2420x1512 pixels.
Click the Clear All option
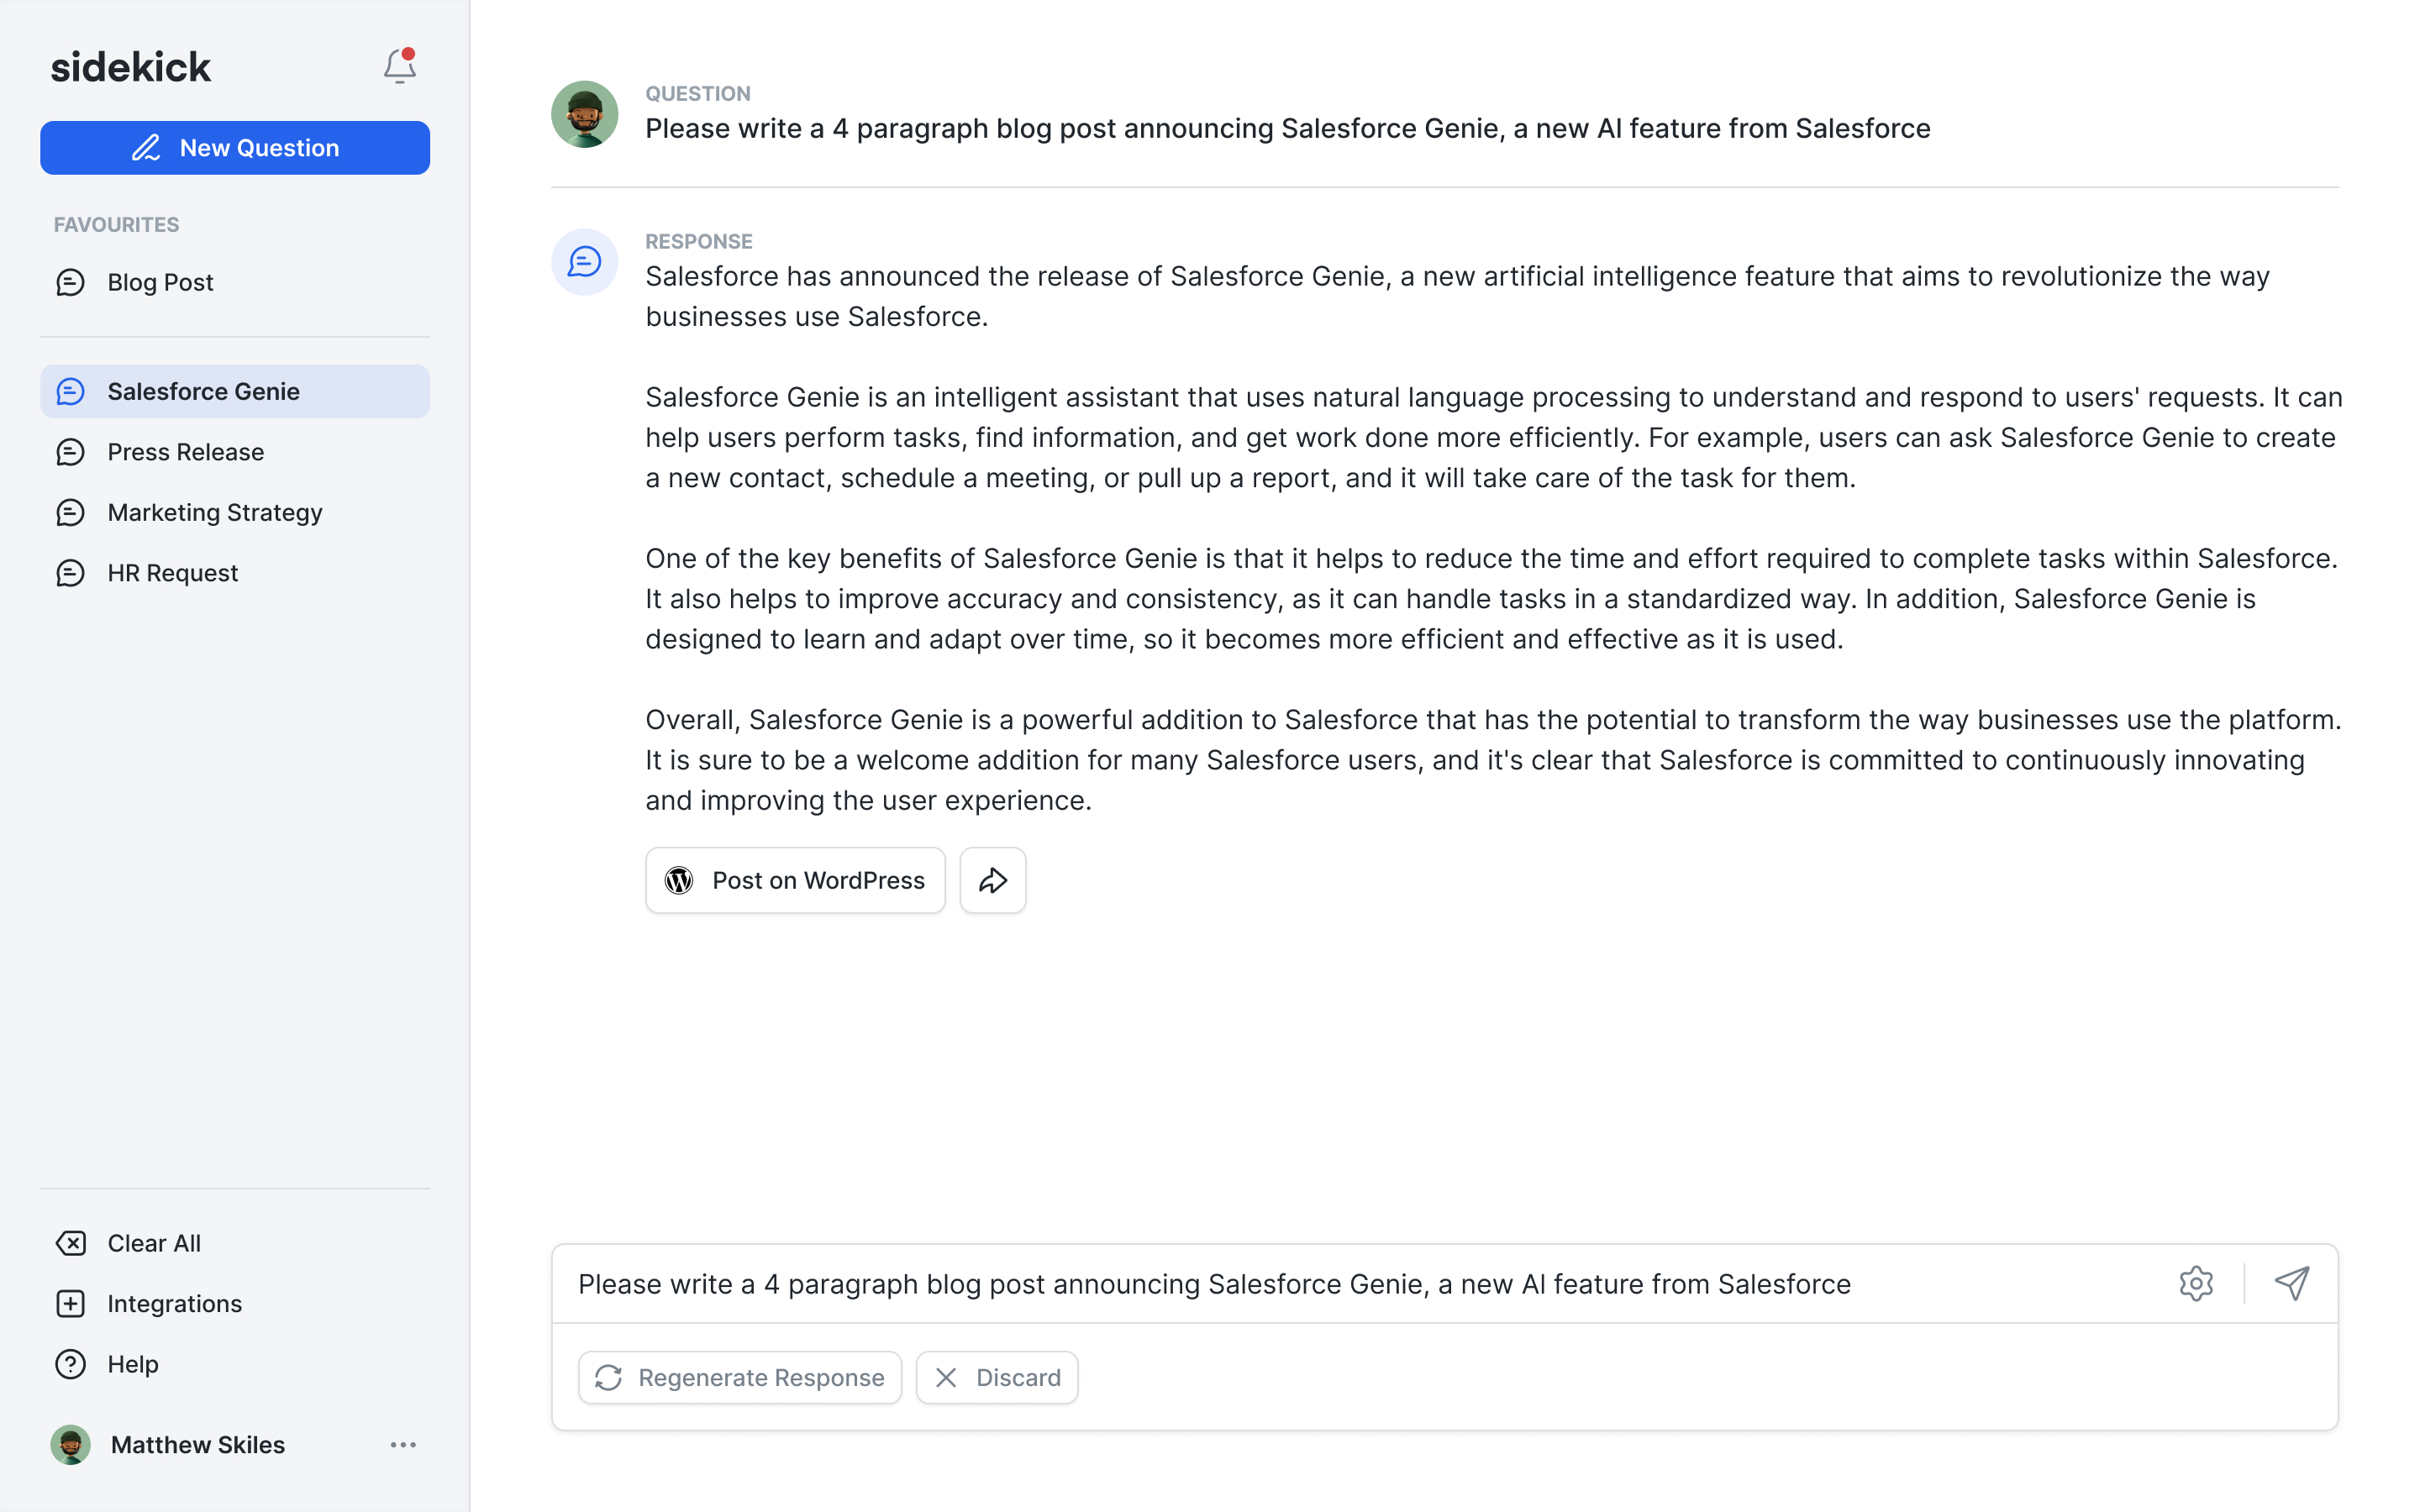[x=153, y=1242]
